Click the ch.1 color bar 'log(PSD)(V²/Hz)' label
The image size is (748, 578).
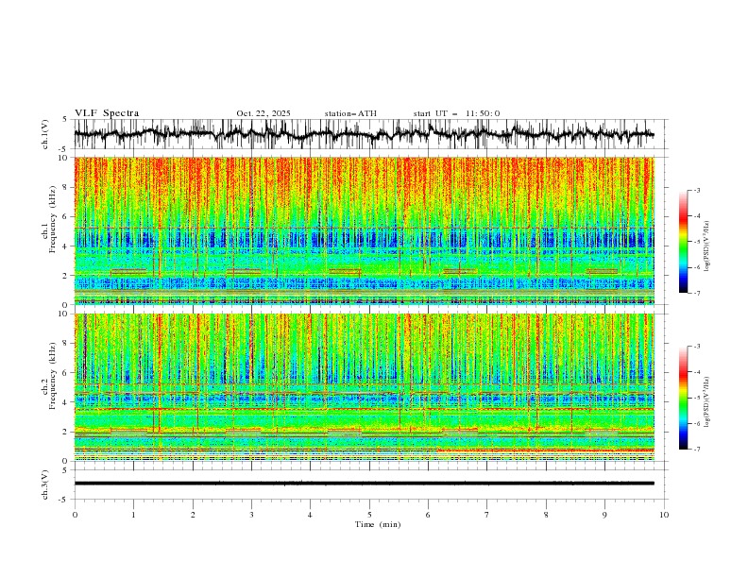point(707,246)
